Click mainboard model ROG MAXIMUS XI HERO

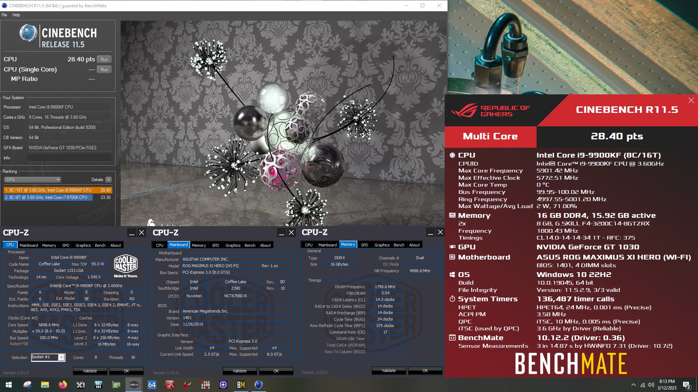tap(216, 266)
